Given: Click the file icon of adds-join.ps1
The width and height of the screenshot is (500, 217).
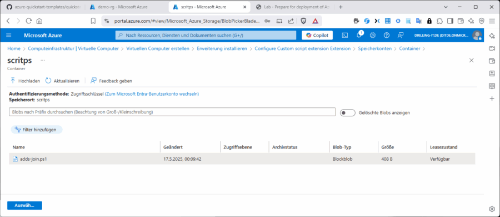Looking at the screenshot, I should pyautogui.click(x=15, y=159).
